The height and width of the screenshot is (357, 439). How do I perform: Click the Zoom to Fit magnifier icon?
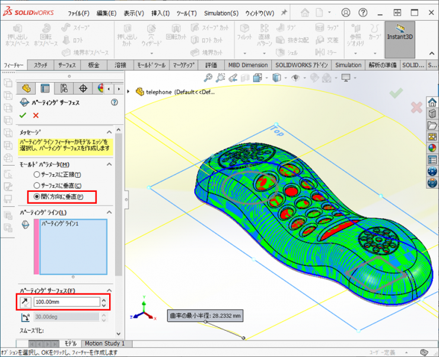208,77
